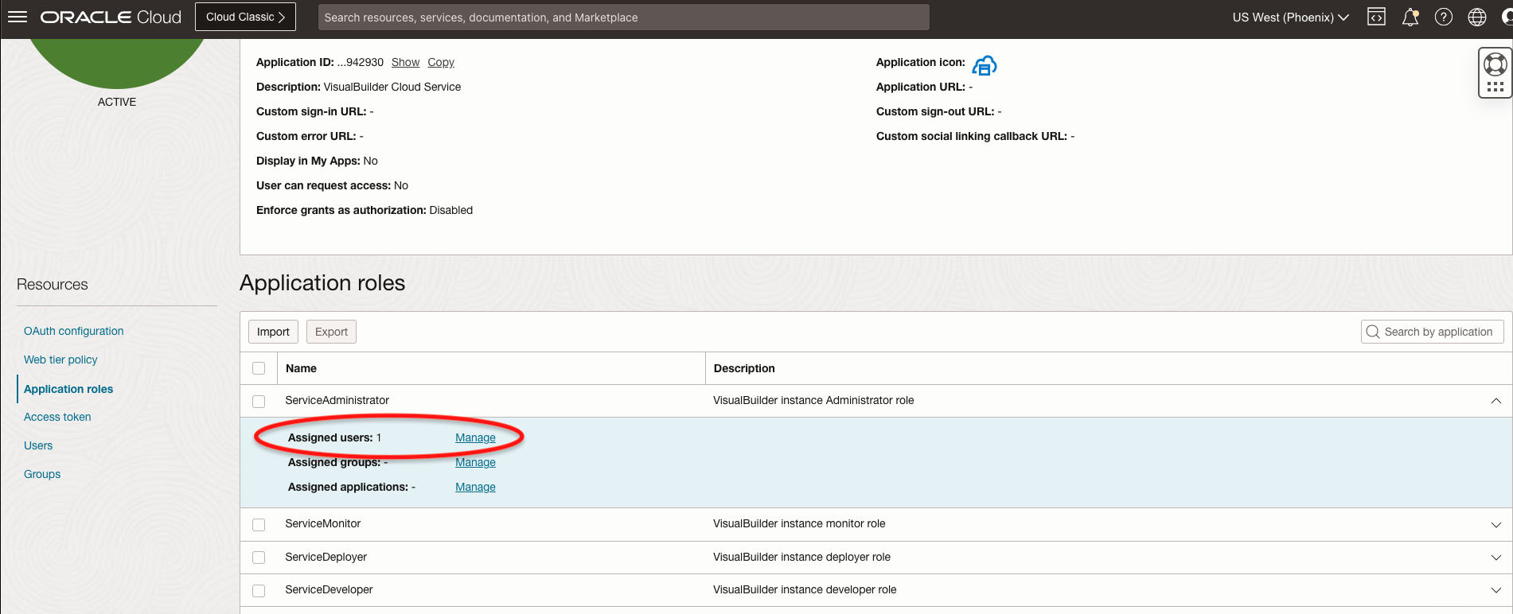
Task: Open the US West (Phoenix) region dropdown
Action: [x=1290, y=17]
